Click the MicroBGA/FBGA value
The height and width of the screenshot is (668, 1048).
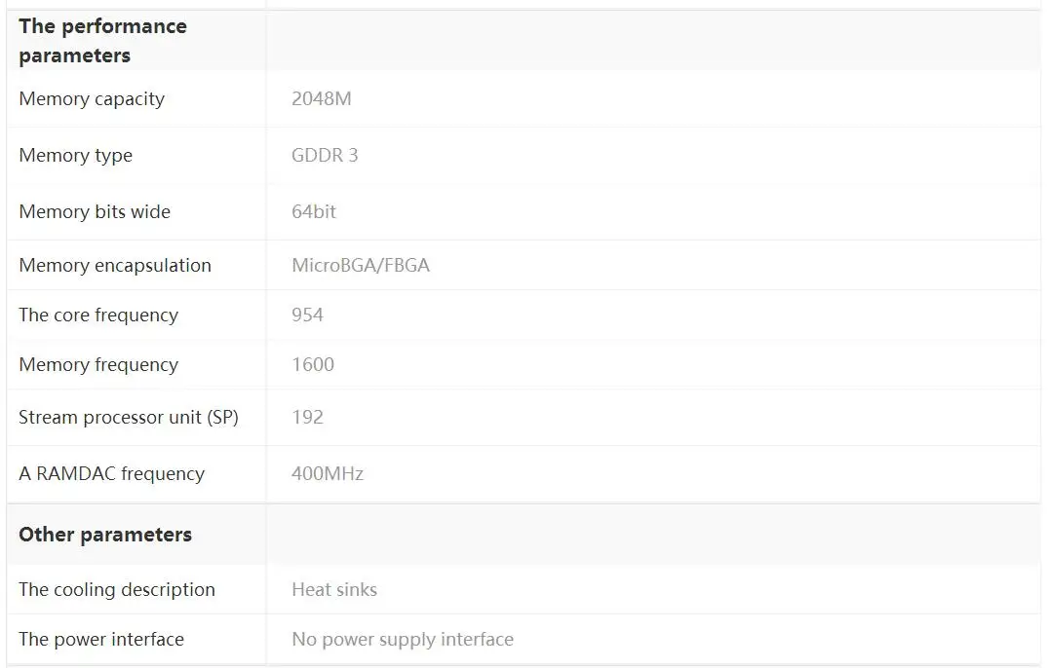[x=361, y=266]
